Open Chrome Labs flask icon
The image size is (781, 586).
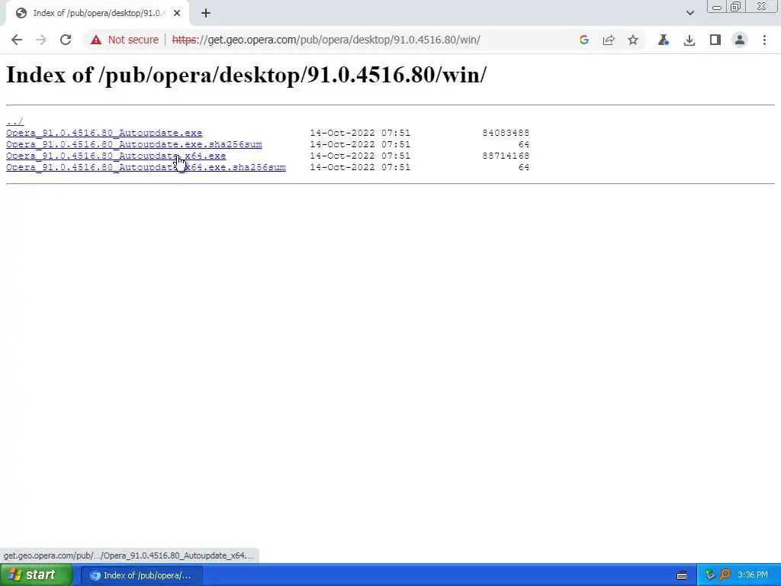(664, 40)
